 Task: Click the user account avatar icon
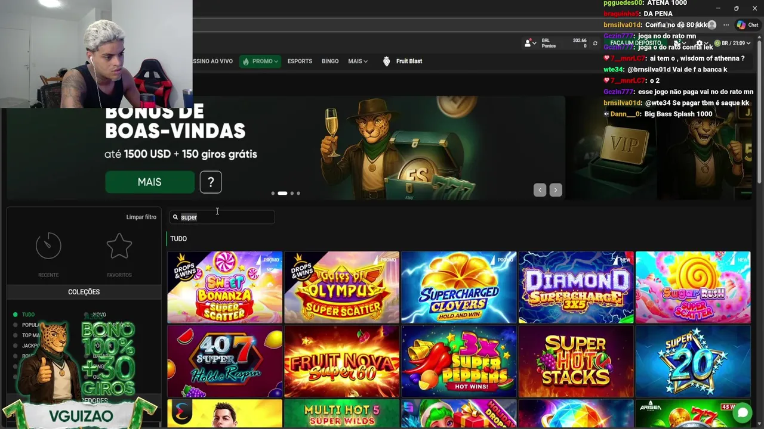tap(528, 43)
